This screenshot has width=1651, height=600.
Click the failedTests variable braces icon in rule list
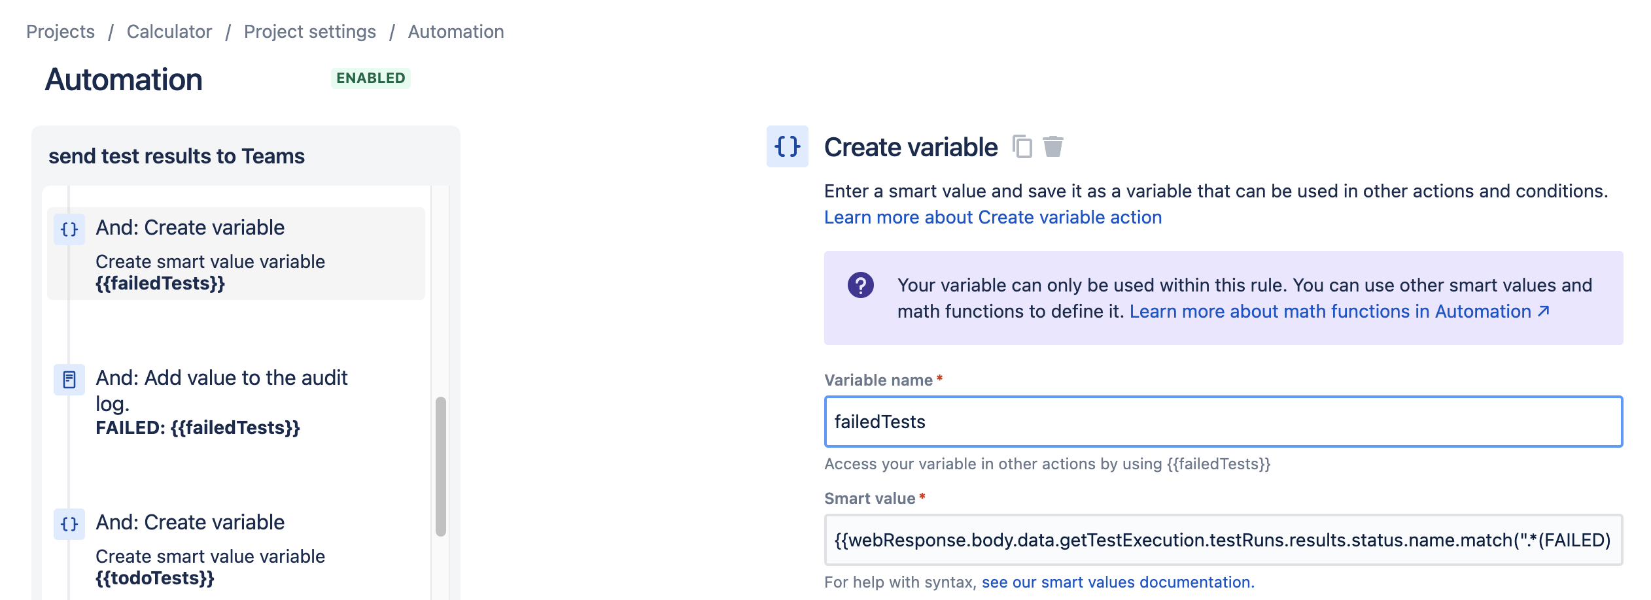pyautogui.click(x=69, y=229)
